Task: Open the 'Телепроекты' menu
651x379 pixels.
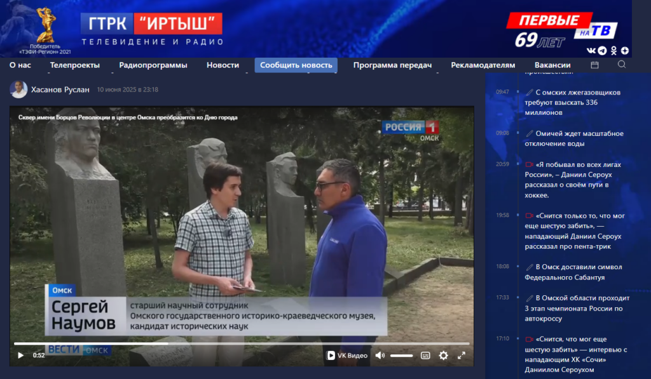Action: 75,65
